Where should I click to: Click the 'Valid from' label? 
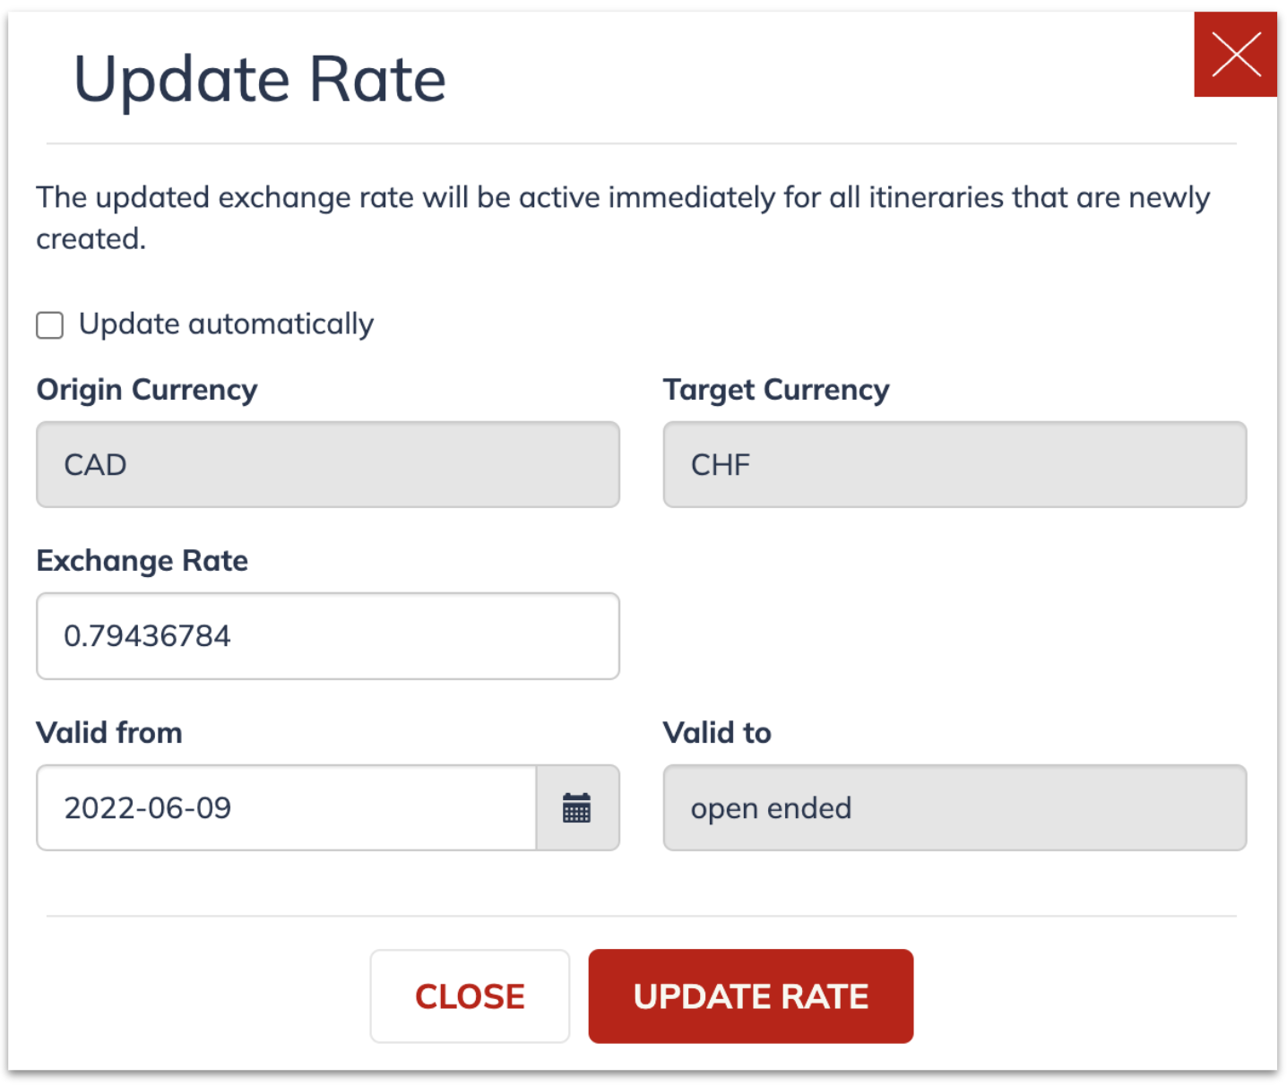click(109, 733)
